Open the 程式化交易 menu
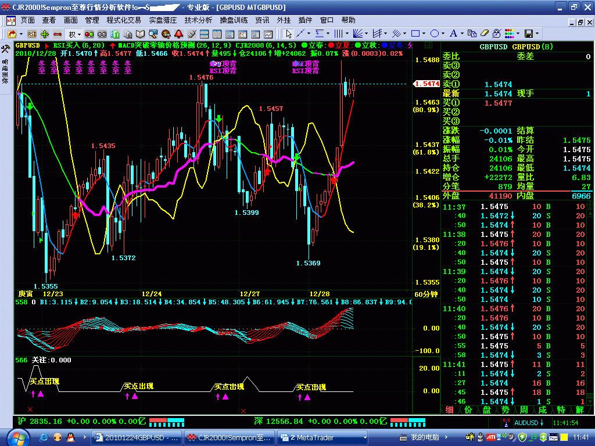The width and height of the screenshot is (595, 446). coord(124,20)
